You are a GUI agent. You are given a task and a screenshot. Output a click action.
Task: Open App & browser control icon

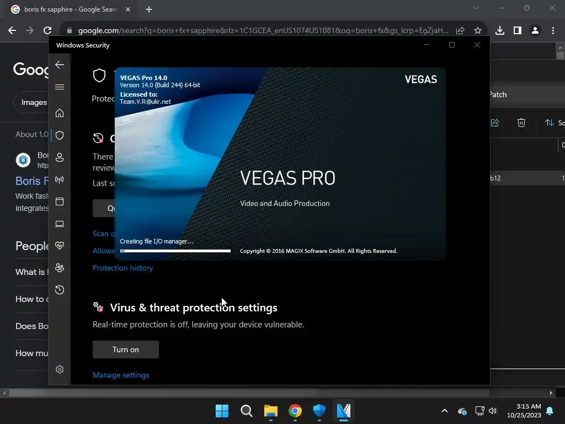60,202
